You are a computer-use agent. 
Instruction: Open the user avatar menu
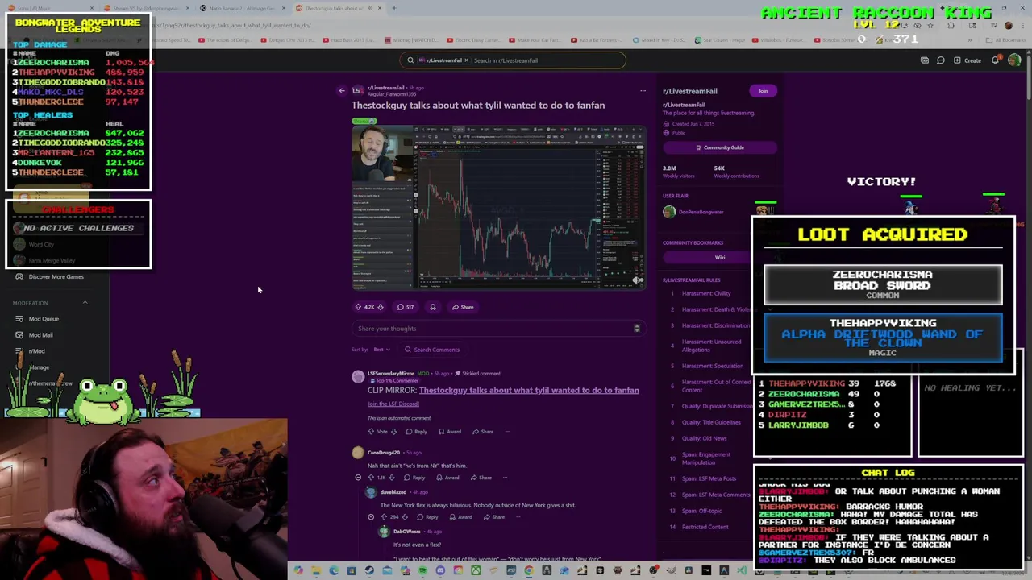pyautogui.click(x=1014, y=60)
